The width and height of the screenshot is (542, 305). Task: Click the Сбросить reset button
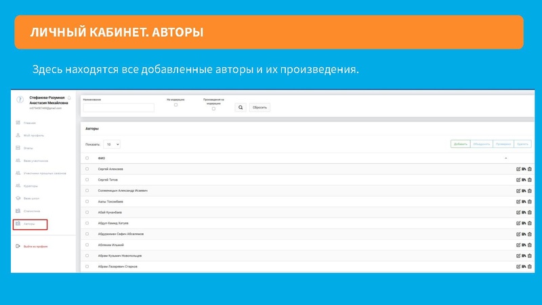pyautogui.click(x=259, y=108)
